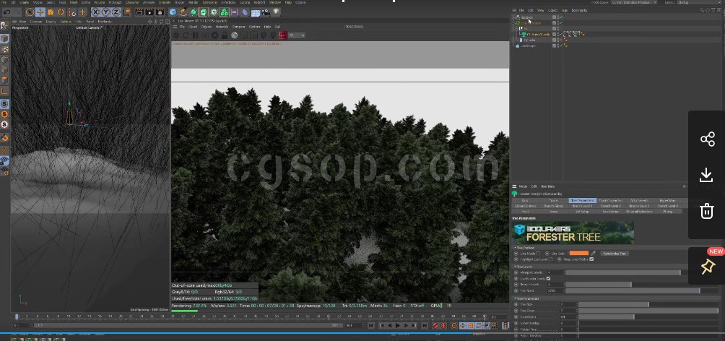Viewport: 725px width, 341px height.
Task: Add a Cube primitive object
Action: (x=174, y=12)
